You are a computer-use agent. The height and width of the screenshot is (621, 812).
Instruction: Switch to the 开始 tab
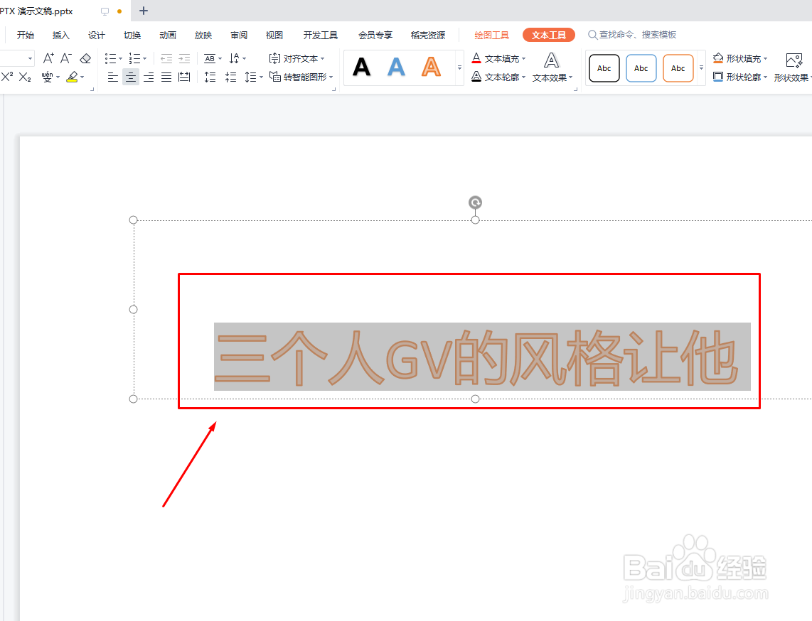pos(26,36)
